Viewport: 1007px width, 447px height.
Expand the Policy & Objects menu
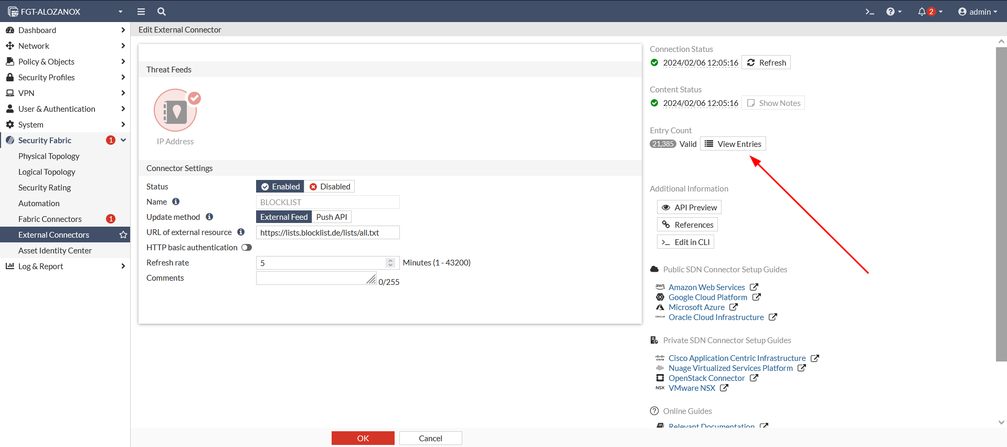(x=65, y=61)
